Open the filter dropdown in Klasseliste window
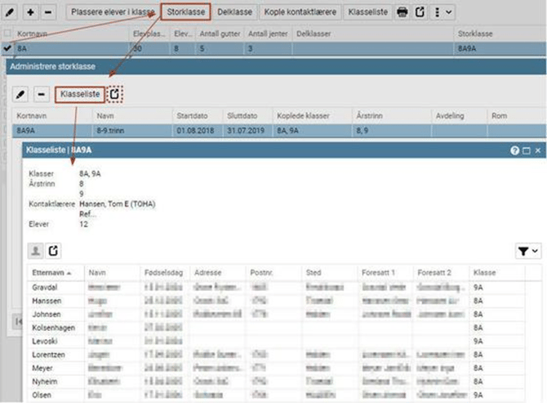 point(528,252)
